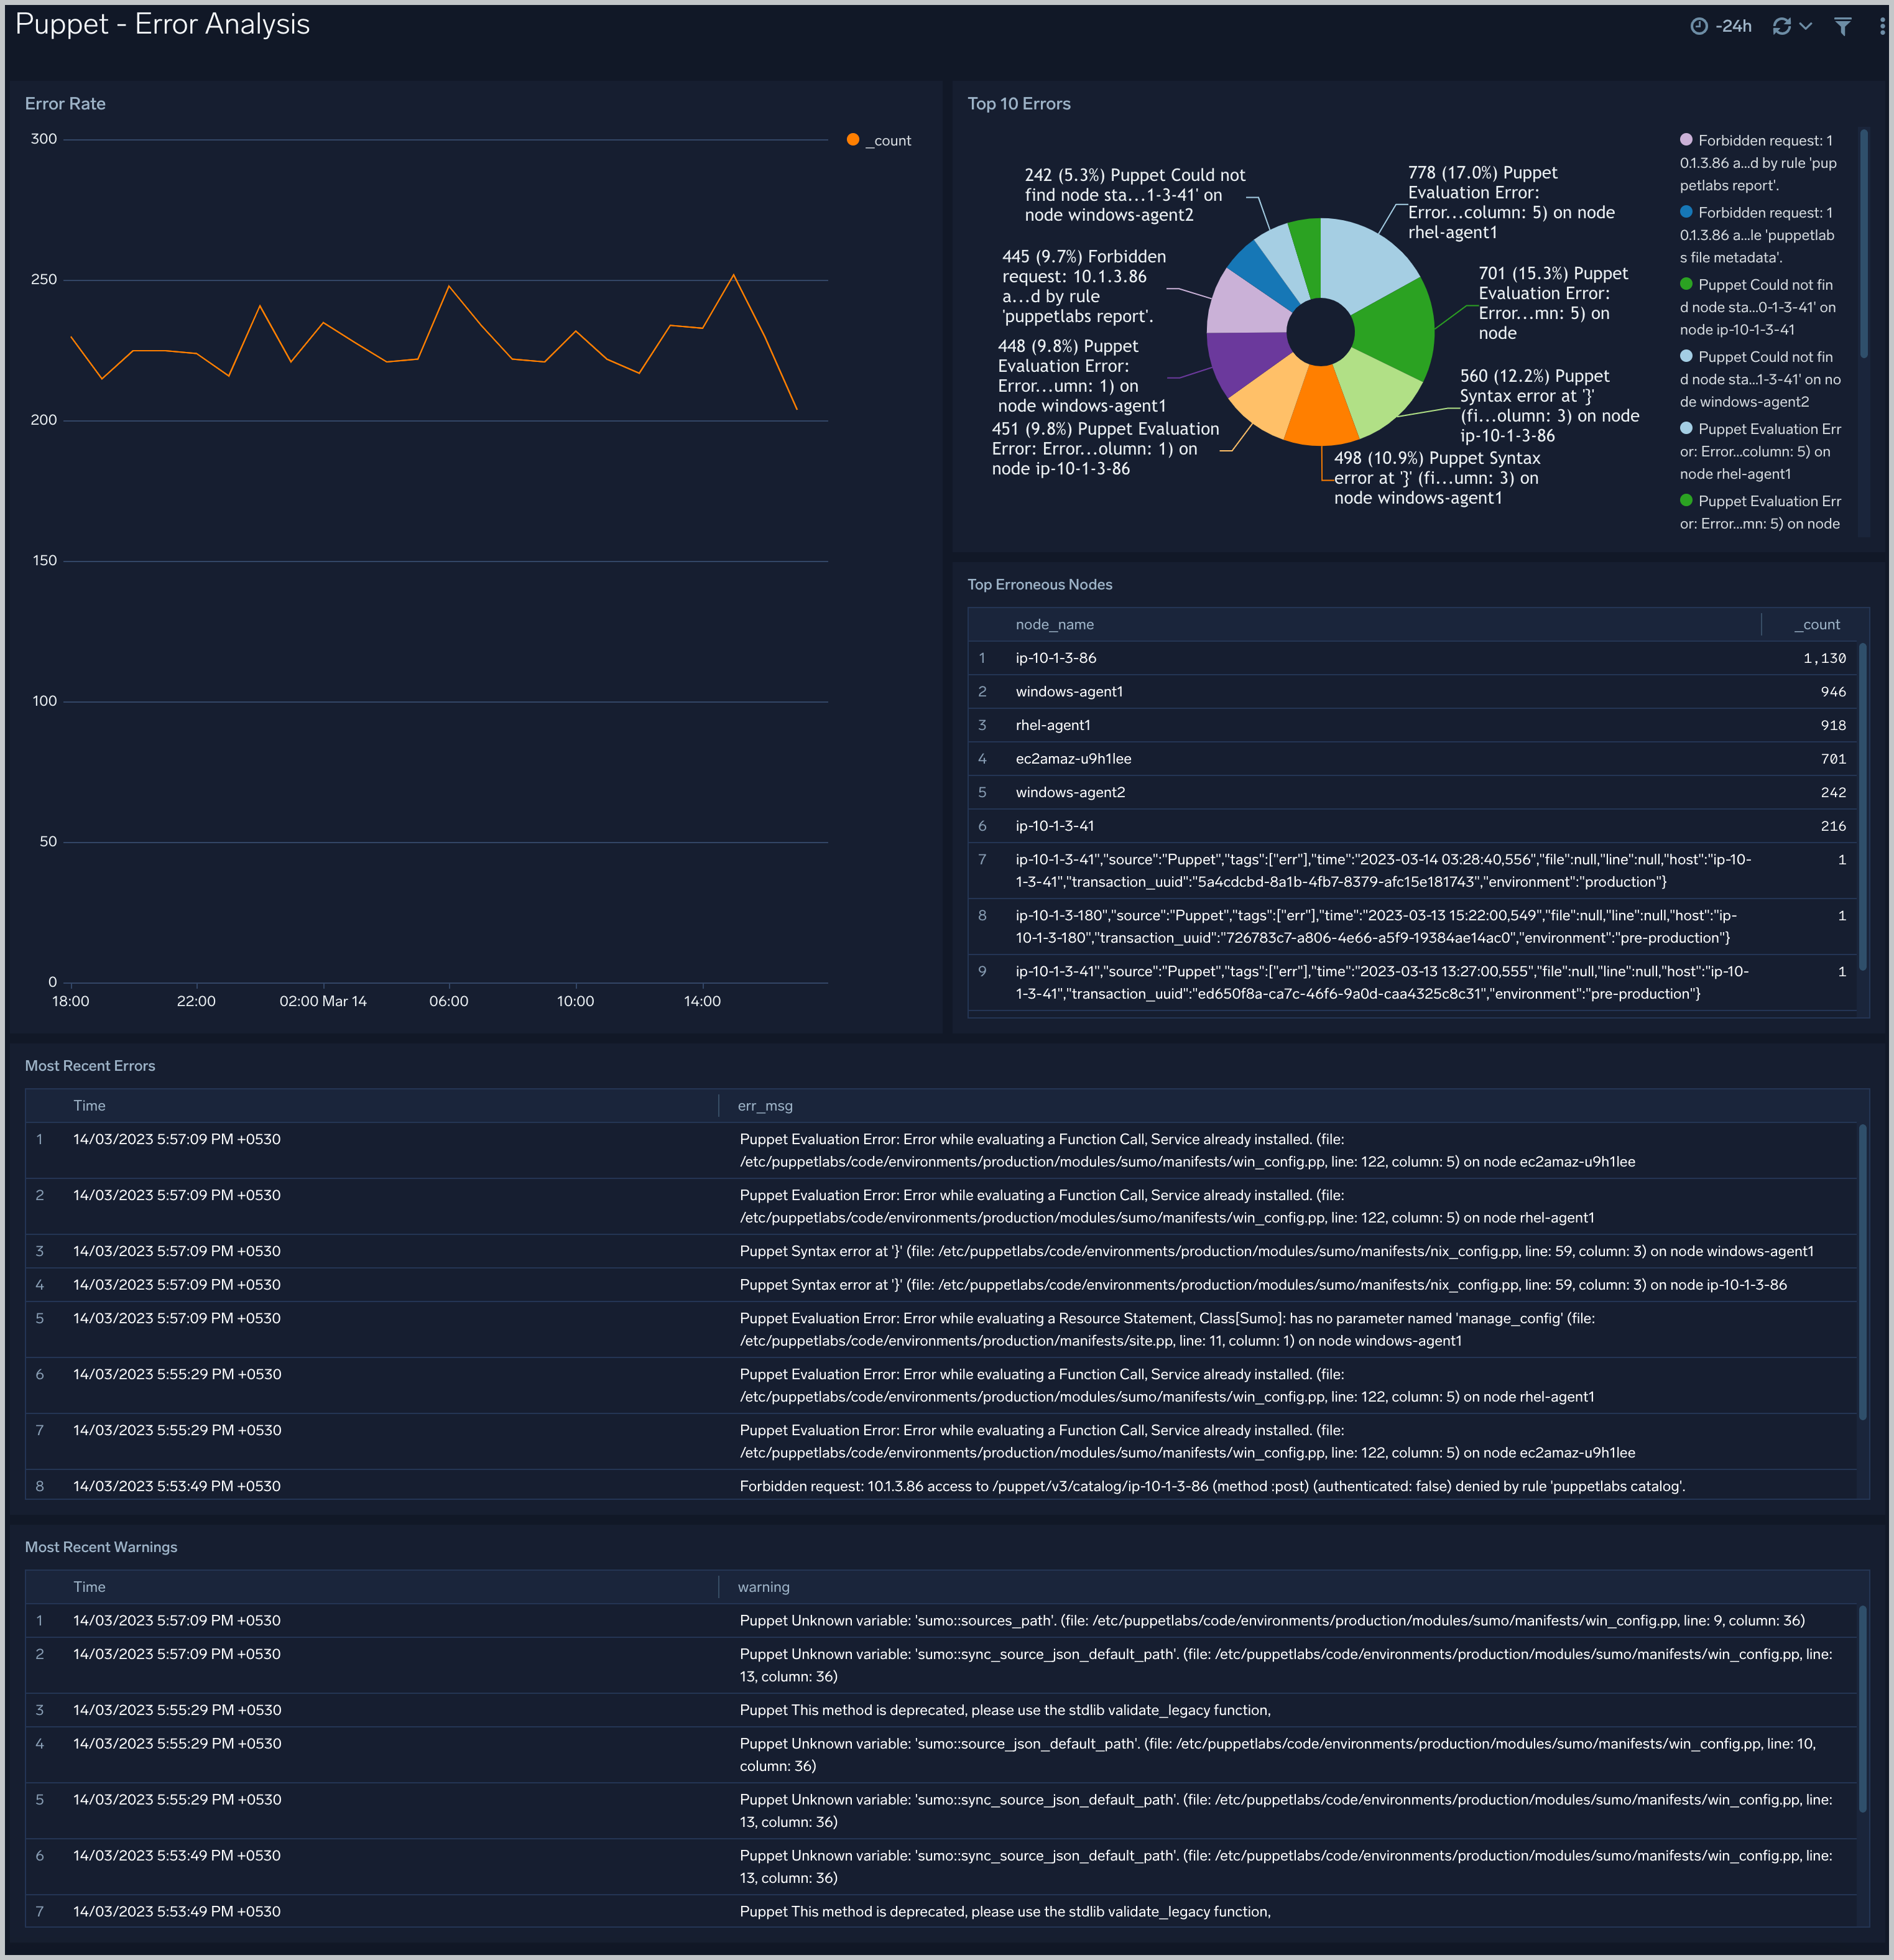Click the Most Recent Errors panel title
1894x1960 pixels.
(x=90, y=1066)
